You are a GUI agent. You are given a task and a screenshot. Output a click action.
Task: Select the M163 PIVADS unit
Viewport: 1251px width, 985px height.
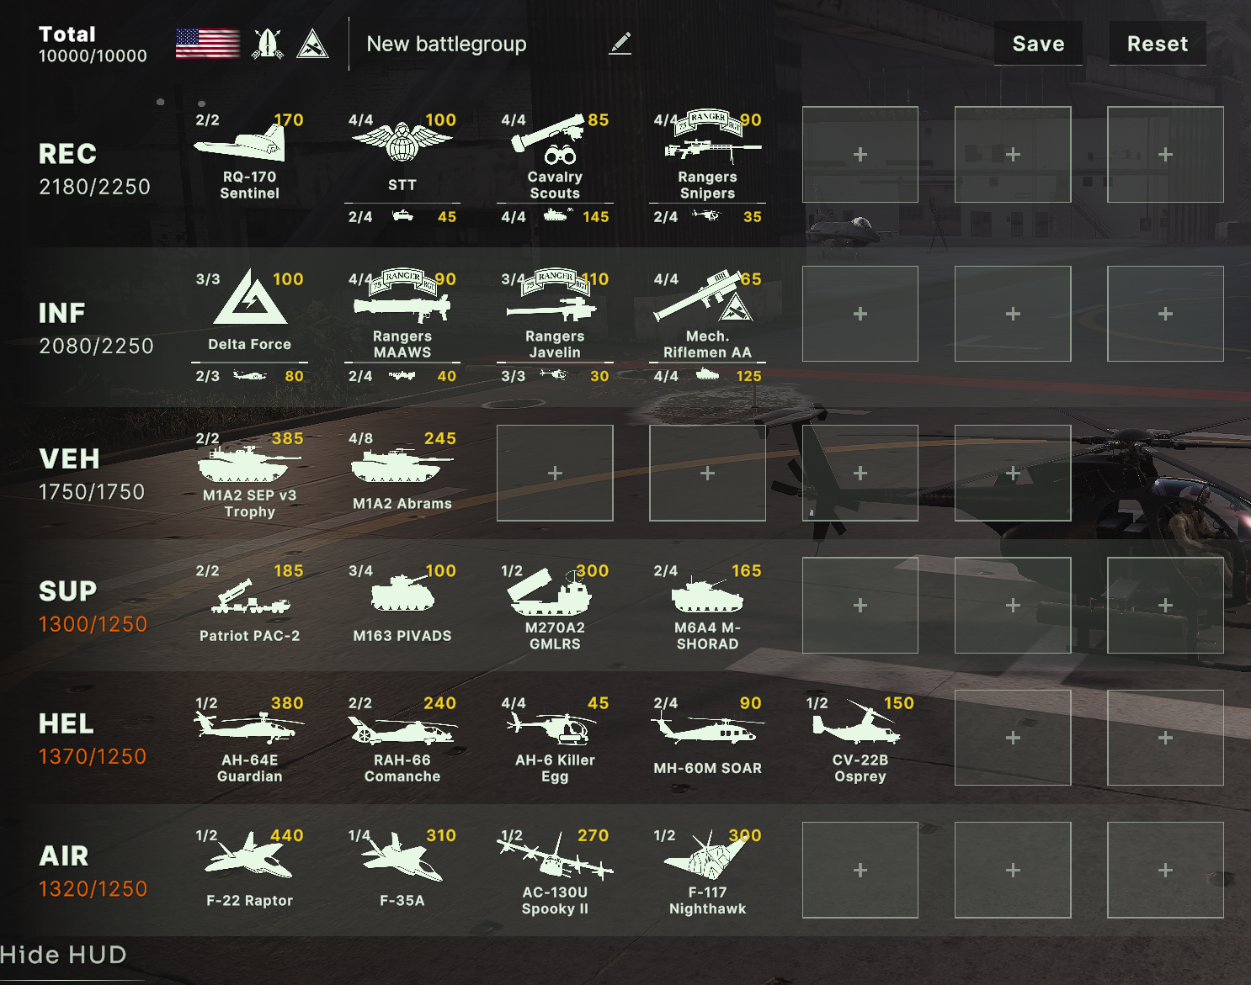[x=402, y=606]
